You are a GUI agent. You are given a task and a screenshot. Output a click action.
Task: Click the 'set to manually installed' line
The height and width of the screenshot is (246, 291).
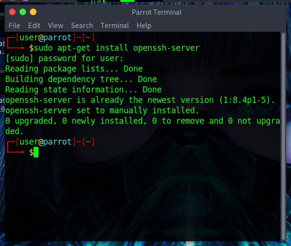click(x=102, y=110)
